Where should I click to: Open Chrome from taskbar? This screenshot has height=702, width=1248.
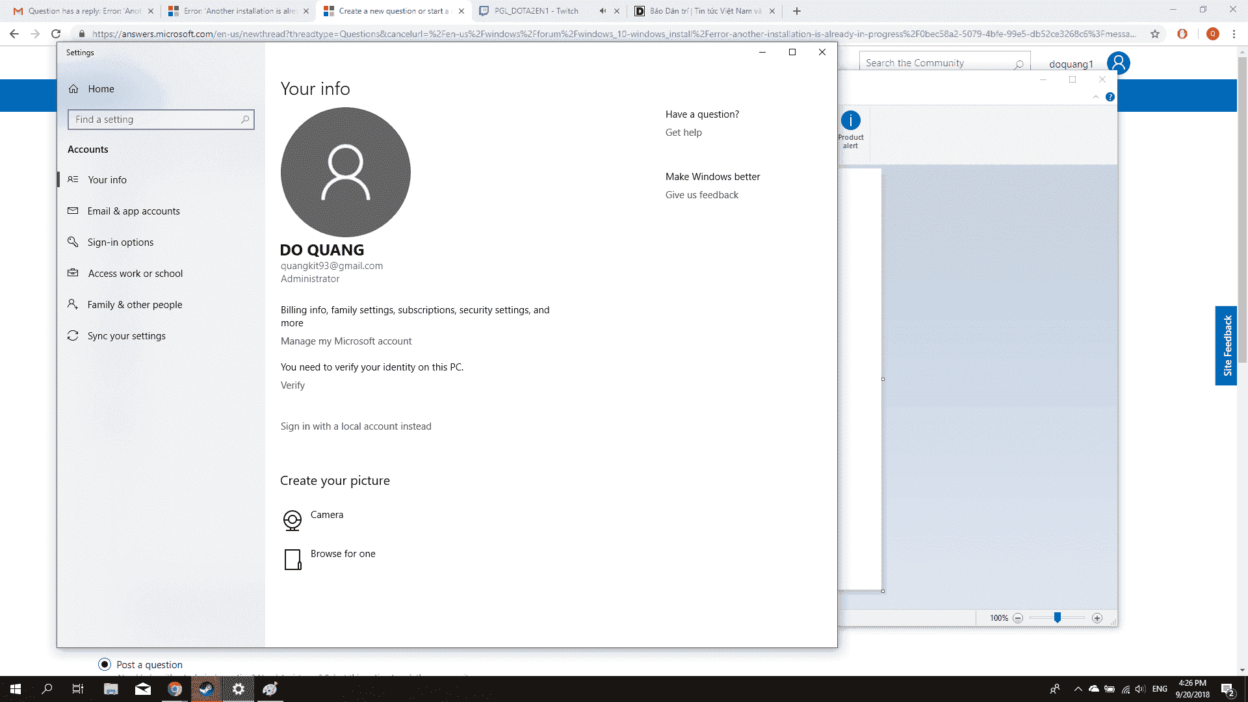[x=175, y=689]
